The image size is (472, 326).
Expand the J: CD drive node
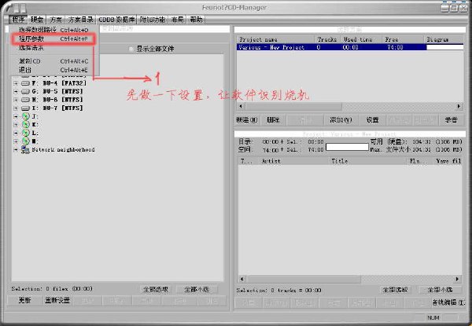click(x=16, y=116)
